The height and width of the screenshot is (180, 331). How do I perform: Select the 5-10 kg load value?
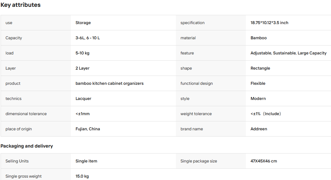tap(82, 53)
